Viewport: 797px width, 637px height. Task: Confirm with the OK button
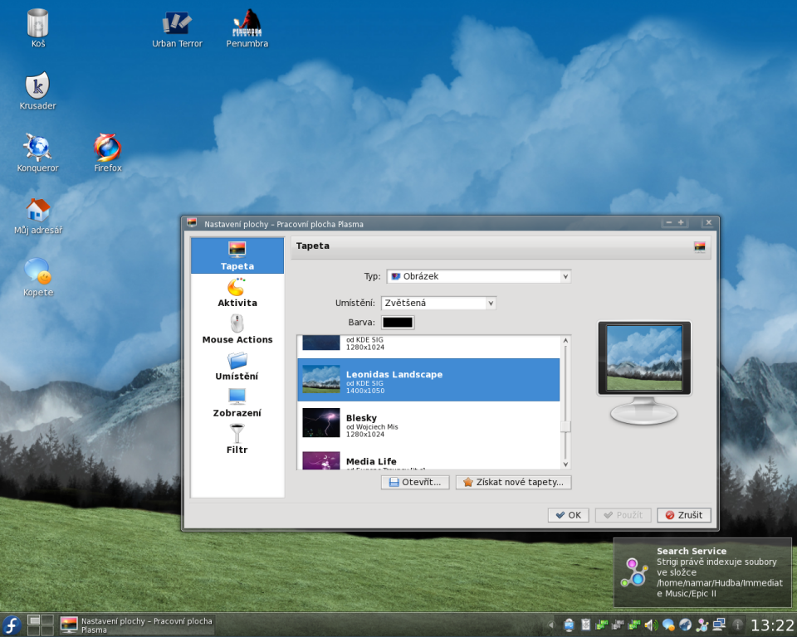pos(568,515)
